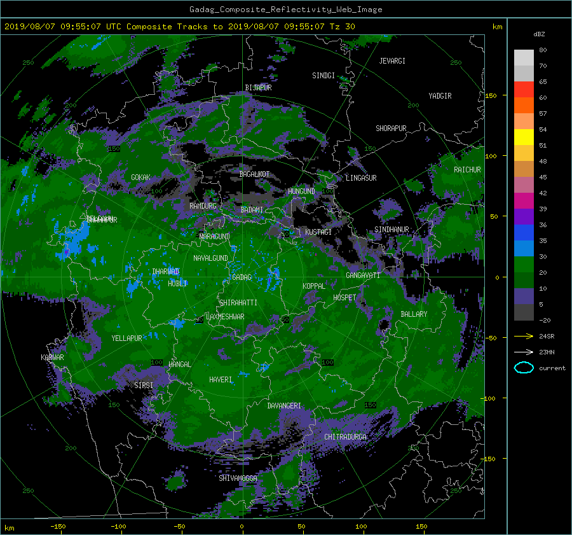The height and width of the screenshot is (535, 572).
Task: Click the dBZ legend heading
Action: click(x=539, y=34)
